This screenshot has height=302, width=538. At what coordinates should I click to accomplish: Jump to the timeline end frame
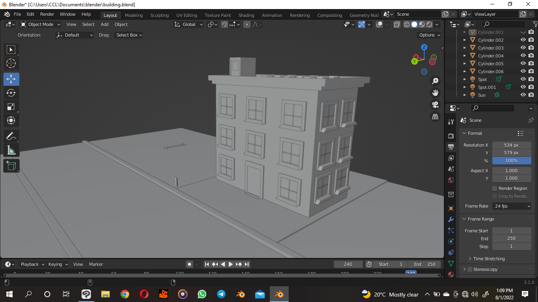click(247, 264)
